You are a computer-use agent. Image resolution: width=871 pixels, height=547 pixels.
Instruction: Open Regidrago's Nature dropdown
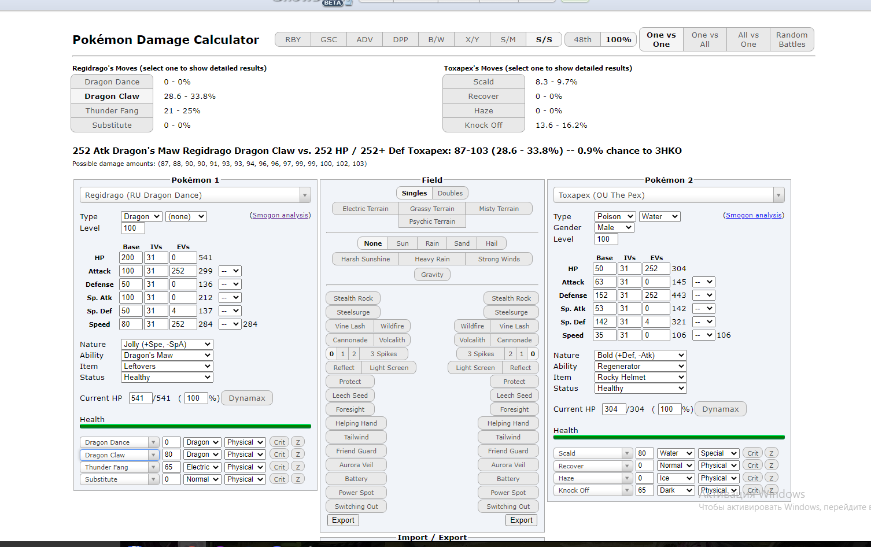click(x=167, y=344)
